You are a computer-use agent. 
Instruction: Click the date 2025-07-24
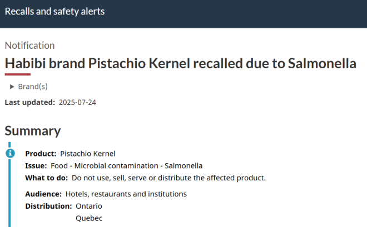(x=78, y=102)
